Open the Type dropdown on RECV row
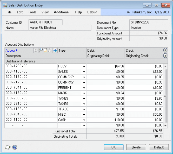Viewport: 173px width, 154px height. tap(84, 67)
